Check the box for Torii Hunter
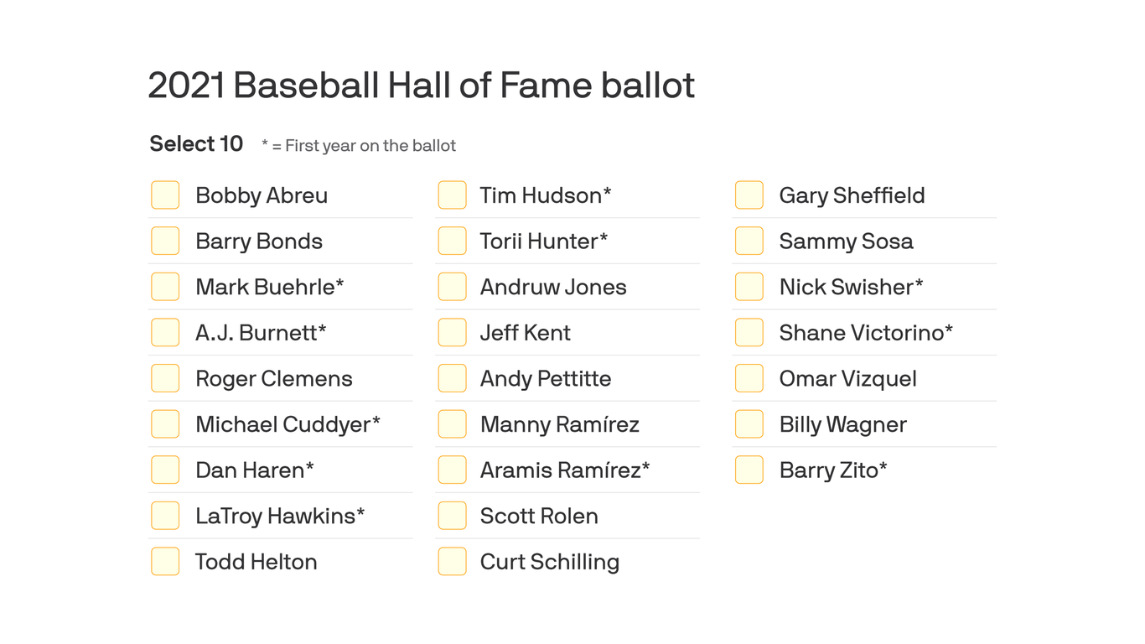The width and height of the screenshot is (1145, 644). tap(452, 241)
